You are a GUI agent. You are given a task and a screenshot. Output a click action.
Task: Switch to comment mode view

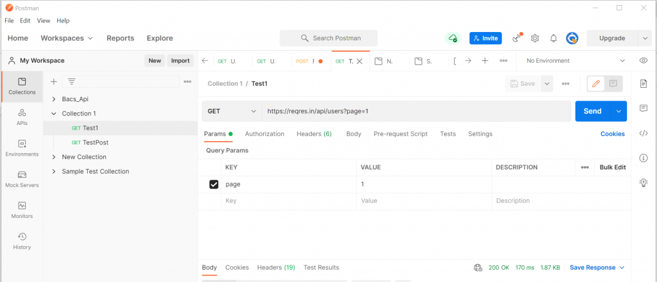tap(613, 84)
